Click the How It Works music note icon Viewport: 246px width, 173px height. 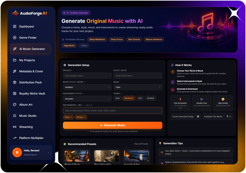point(172,65)
